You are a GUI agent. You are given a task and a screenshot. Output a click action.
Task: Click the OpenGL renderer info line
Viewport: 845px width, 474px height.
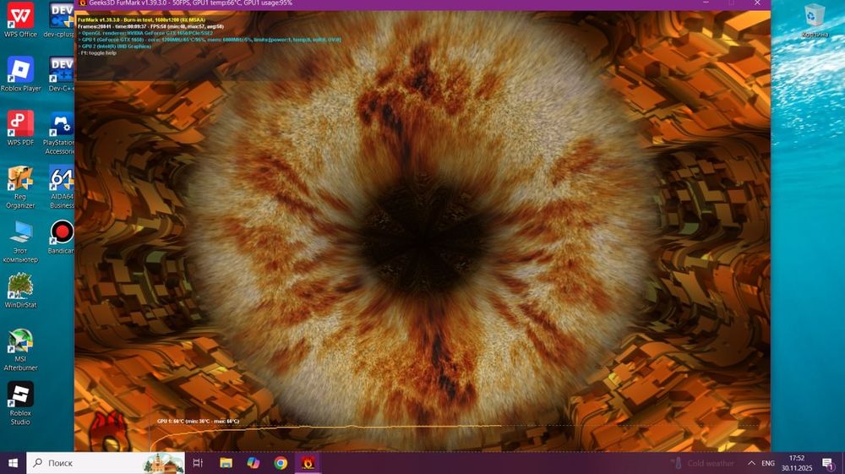point(146,33)
